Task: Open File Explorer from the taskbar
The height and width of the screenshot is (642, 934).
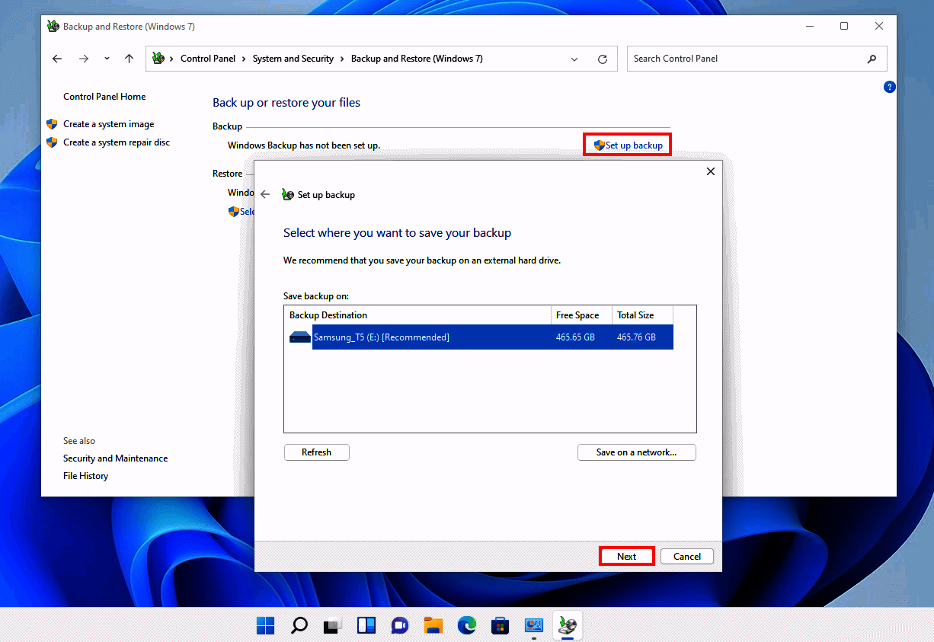Action: tap(433, 624)
